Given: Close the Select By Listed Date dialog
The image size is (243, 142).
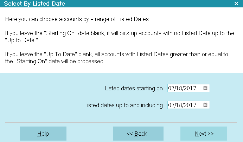Looking at the screenshot, I should point(236,4).
